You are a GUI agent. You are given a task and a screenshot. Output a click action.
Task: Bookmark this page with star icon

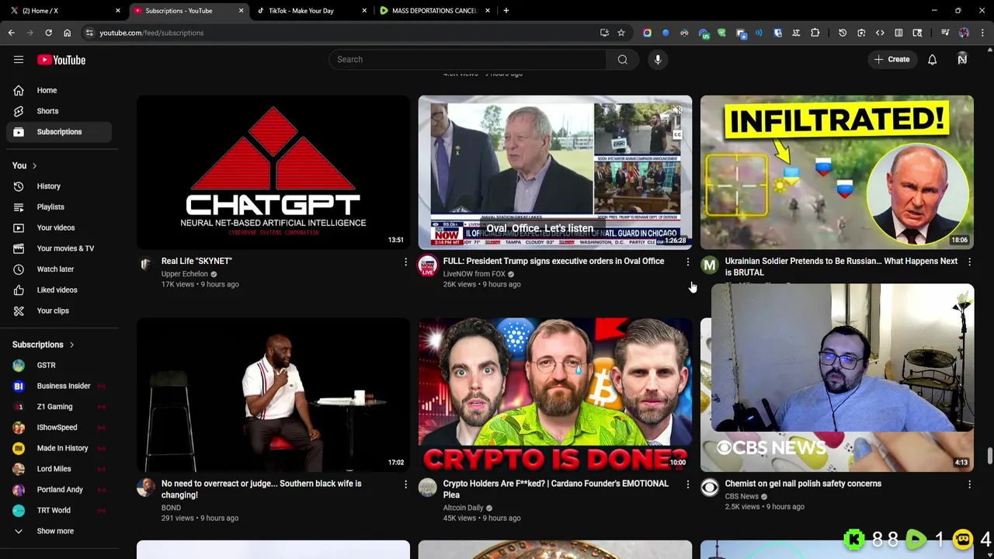[x=621, y=33]
